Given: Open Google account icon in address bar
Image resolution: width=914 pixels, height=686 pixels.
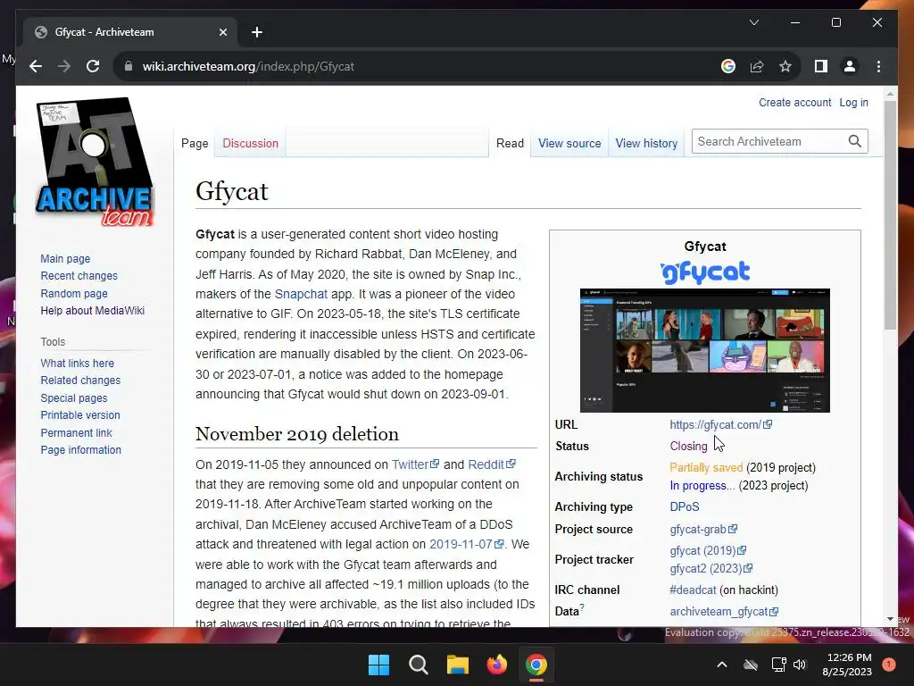Looking at the screenshot, I should pyautogui.click(x=728, y=66).
